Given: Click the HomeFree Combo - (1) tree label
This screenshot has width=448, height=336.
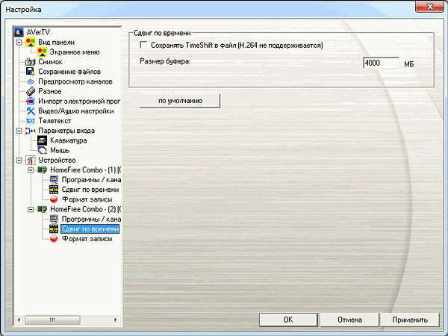Looking at the screenshot, I should [85, 170].
